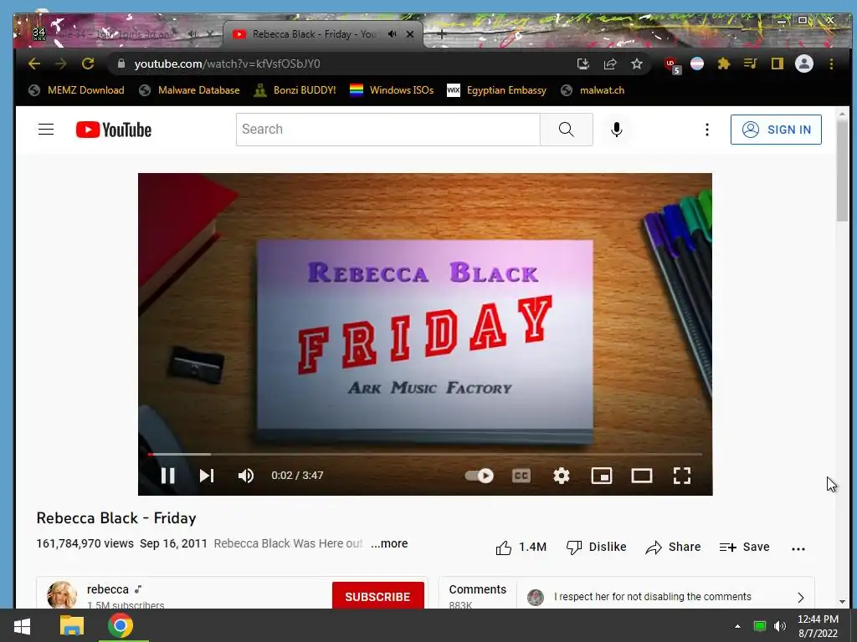857x642 pixels.
Task: Open the Egyptian Embassy bookmark
Action: (497, 90)
